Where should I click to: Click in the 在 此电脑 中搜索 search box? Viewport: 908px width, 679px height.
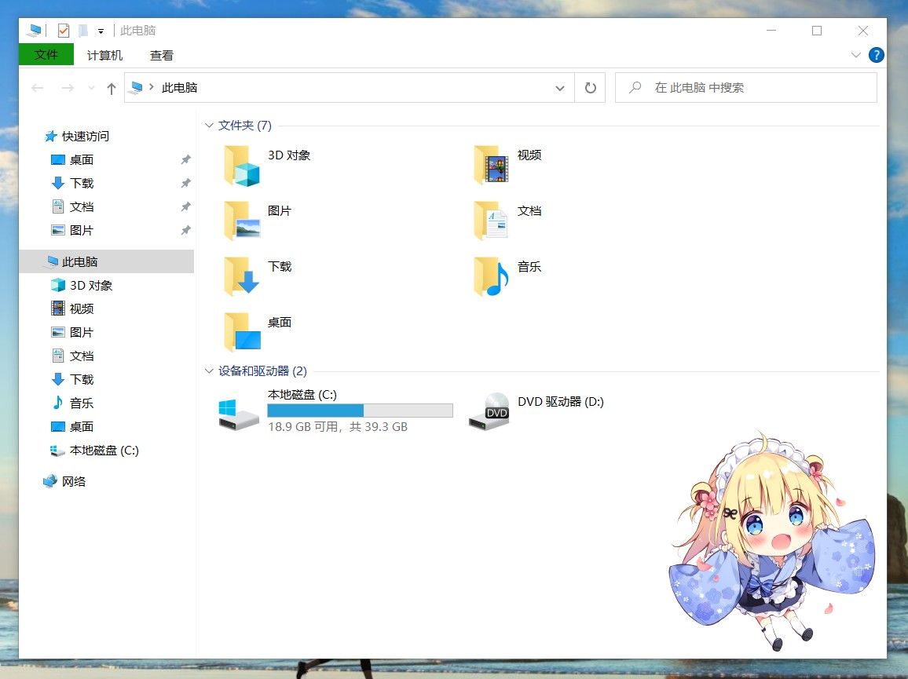[746, 88]
